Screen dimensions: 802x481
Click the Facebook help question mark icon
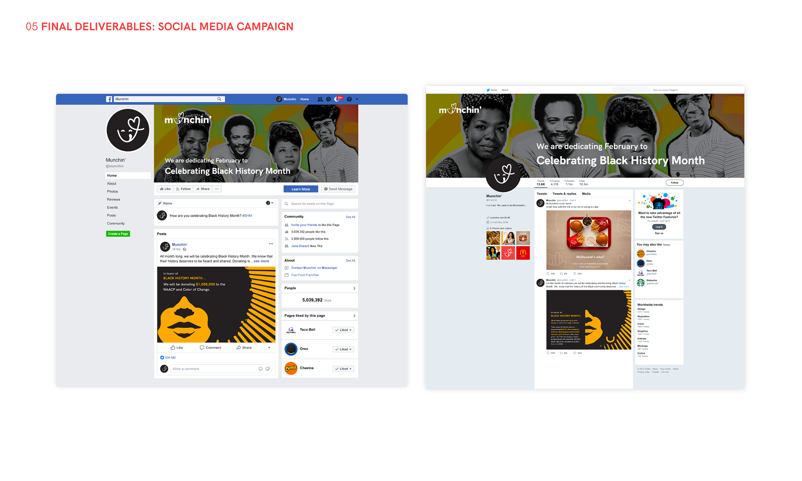(x=349, y=99)
